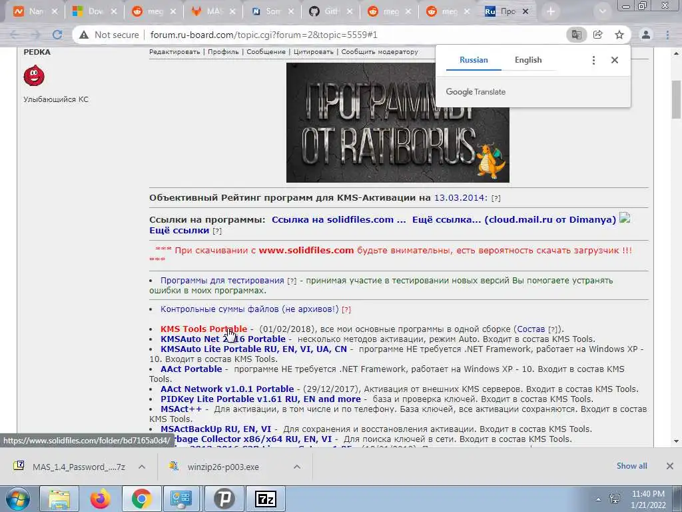This screenshot has width=682, height=512.
Task: Open the Google Translate icon in address bar
Action: click(x=577, y=35)
